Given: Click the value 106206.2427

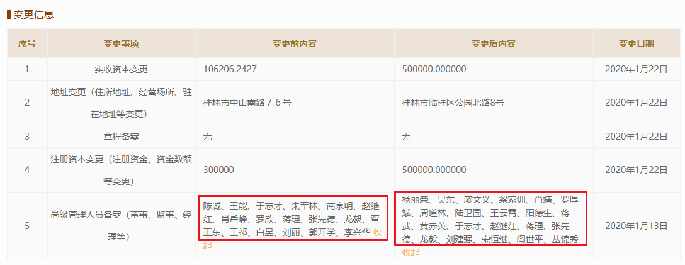Looking at the screenshot, I should tap(230, 69).
